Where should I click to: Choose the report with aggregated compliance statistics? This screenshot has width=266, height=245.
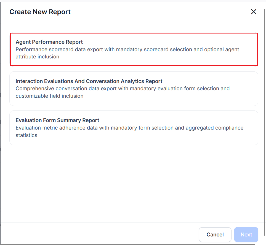click(134, 128)
